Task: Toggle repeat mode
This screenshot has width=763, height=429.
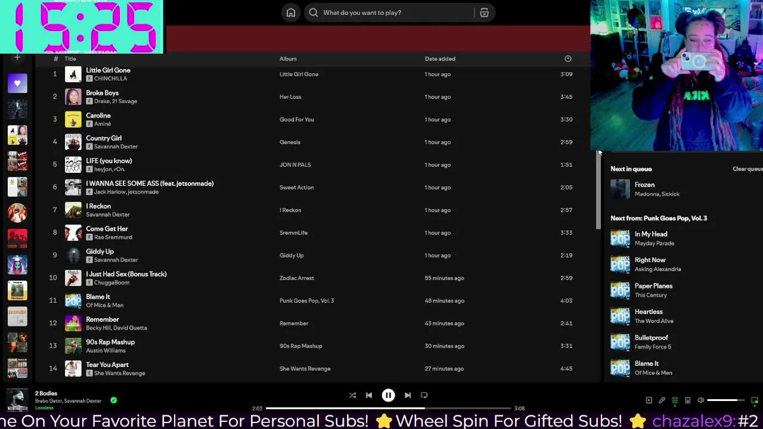Action: (x=424, y=395)
